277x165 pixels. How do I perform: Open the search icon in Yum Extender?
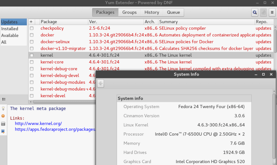tap(255, 12)
